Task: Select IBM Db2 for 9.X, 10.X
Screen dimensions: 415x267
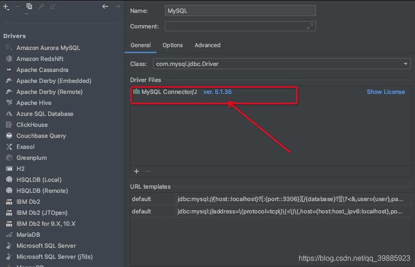Action: coord(46,223)
